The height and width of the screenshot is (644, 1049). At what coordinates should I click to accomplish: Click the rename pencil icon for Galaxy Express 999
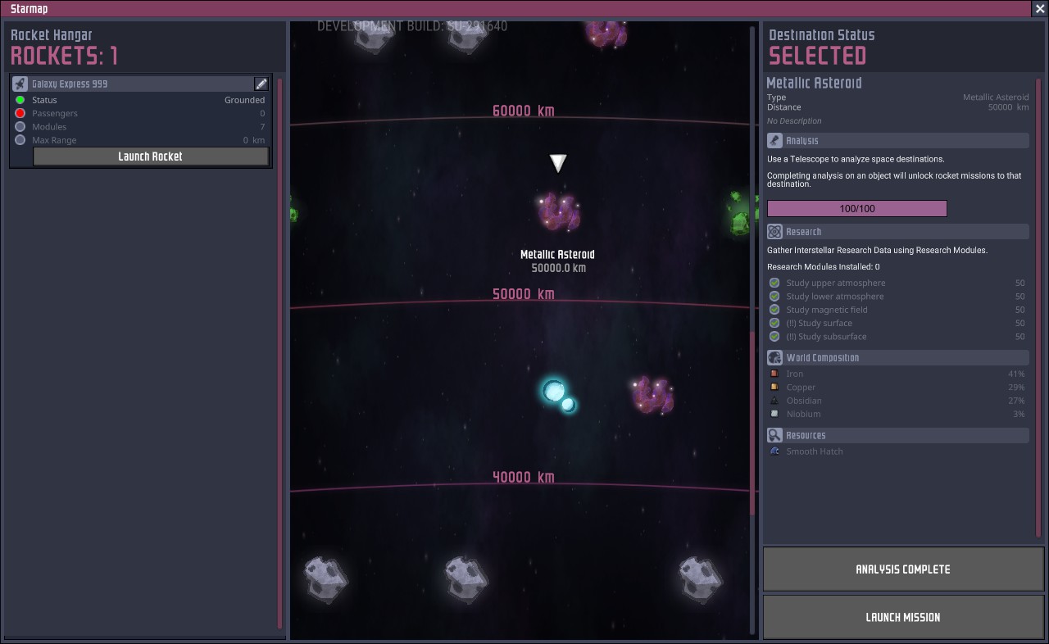tap(261, 84)
